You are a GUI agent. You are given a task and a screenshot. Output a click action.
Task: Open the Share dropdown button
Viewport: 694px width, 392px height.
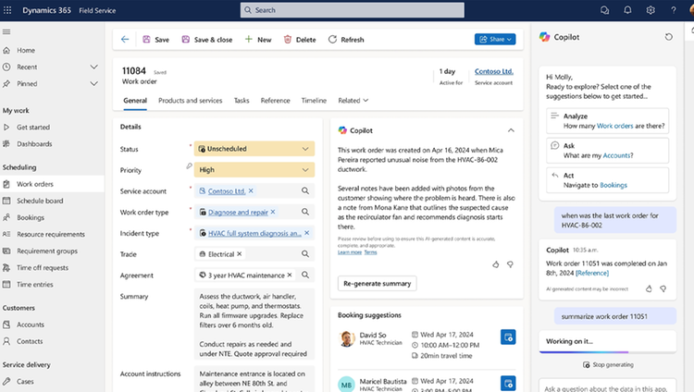pos(495,40)
